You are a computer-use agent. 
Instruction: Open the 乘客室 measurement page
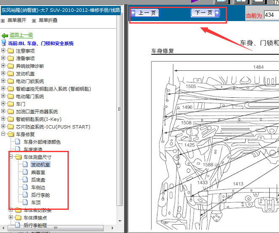coord(38,172)
